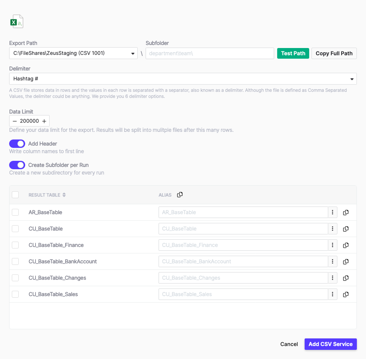This screenshot has width=366, height=359.
Task: Copy alias for CU_BaseTable_Sales row
Action: click(346, 294)
